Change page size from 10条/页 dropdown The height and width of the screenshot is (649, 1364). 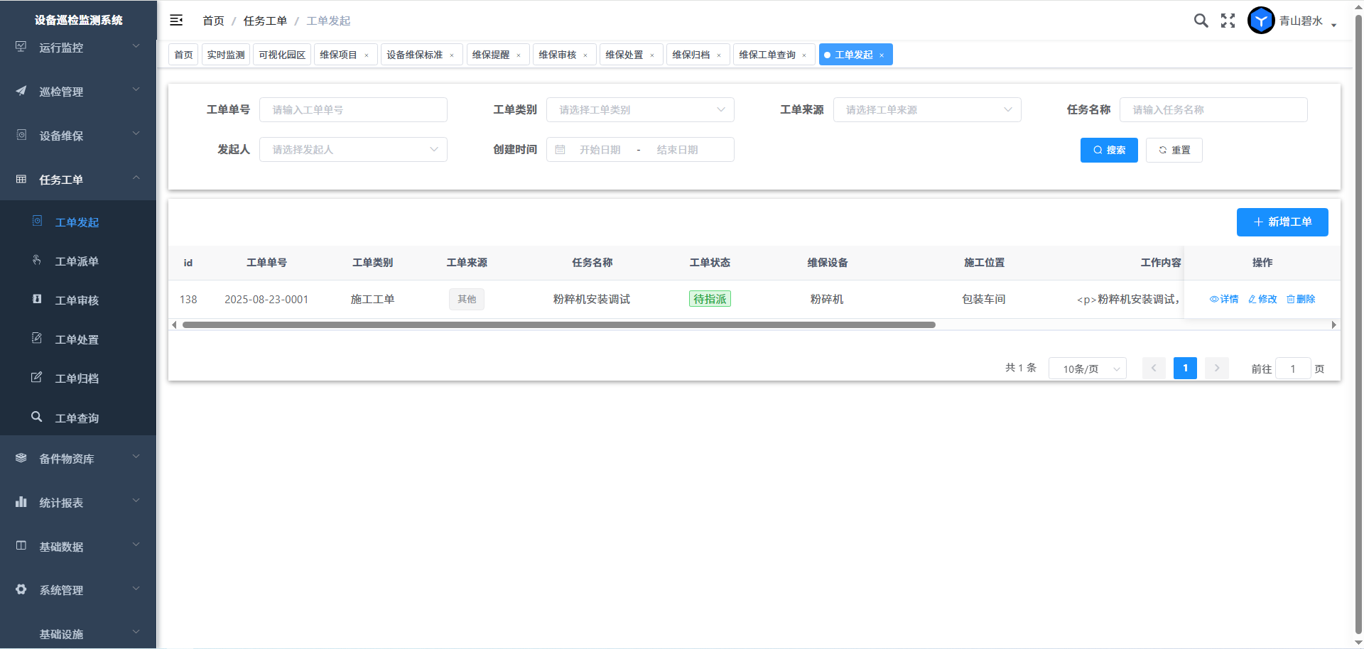click(1087, 369)
